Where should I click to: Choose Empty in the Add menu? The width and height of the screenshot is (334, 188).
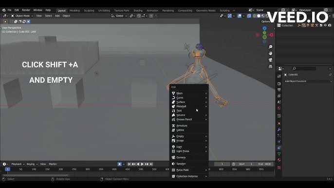189,136
